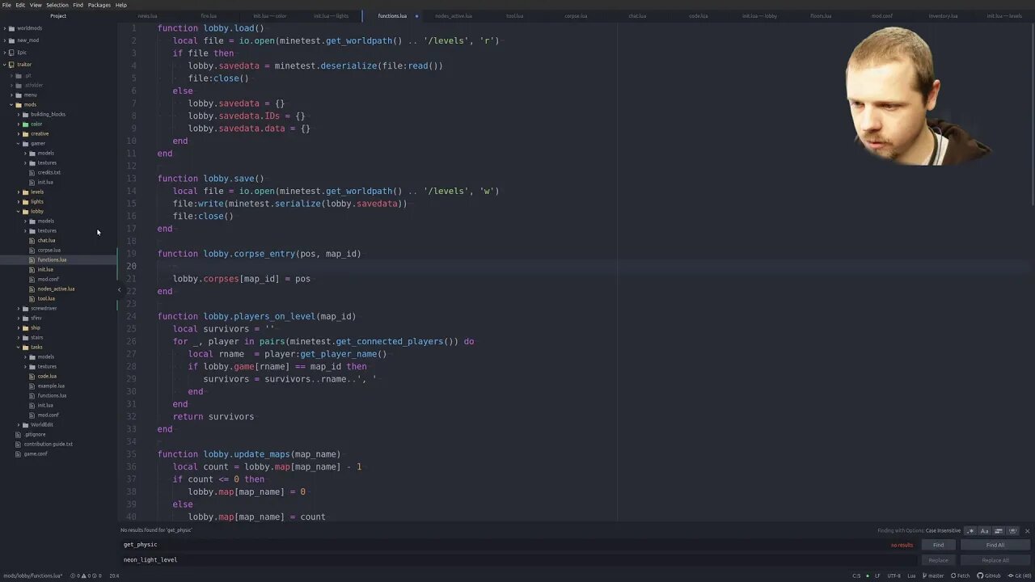Click the Find All button
This screenshot has height=582, width=1035.
[x=995, y=545]
